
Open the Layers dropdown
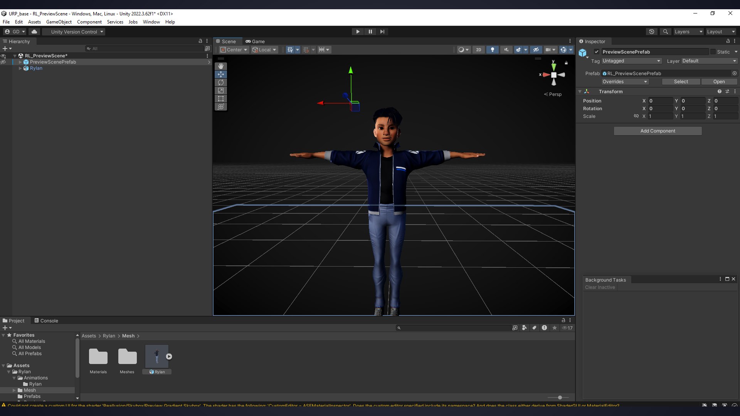(688, 32)
